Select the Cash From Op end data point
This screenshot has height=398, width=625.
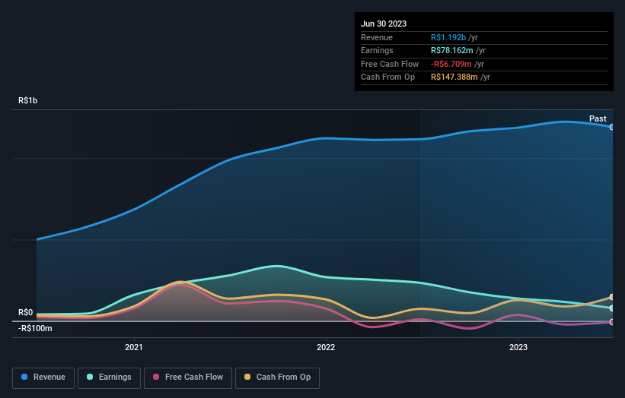coord(611,297)
